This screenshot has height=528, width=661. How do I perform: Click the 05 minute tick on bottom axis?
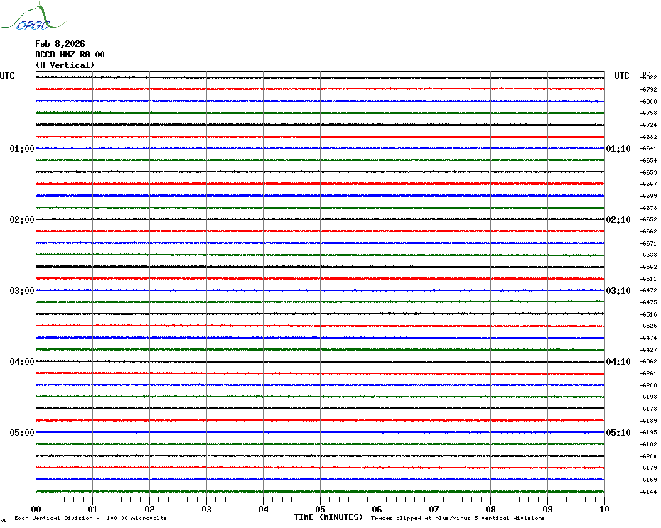tap(320, 509)
